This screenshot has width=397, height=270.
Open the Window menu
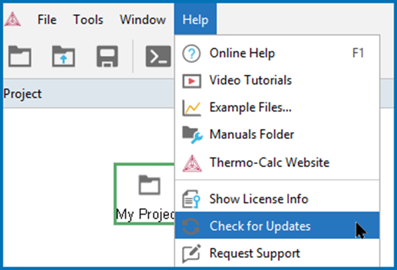(x=143, y=20)
